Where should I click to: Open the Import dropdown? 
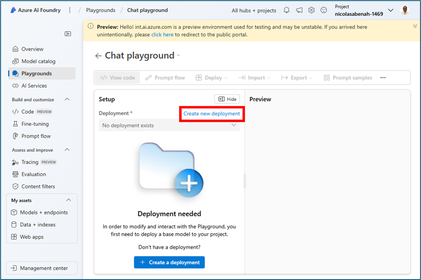click(x=254, y=78)
